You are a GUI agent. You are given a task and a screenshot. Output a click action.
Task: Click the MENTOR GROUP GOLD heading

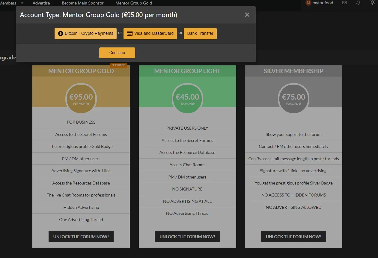(x=81, y=71)
